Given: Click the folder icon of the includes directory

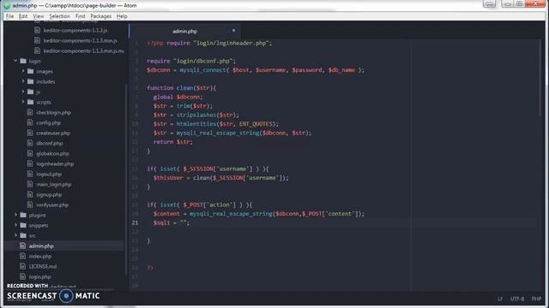Looking at the screenshot, I should 31,81.
